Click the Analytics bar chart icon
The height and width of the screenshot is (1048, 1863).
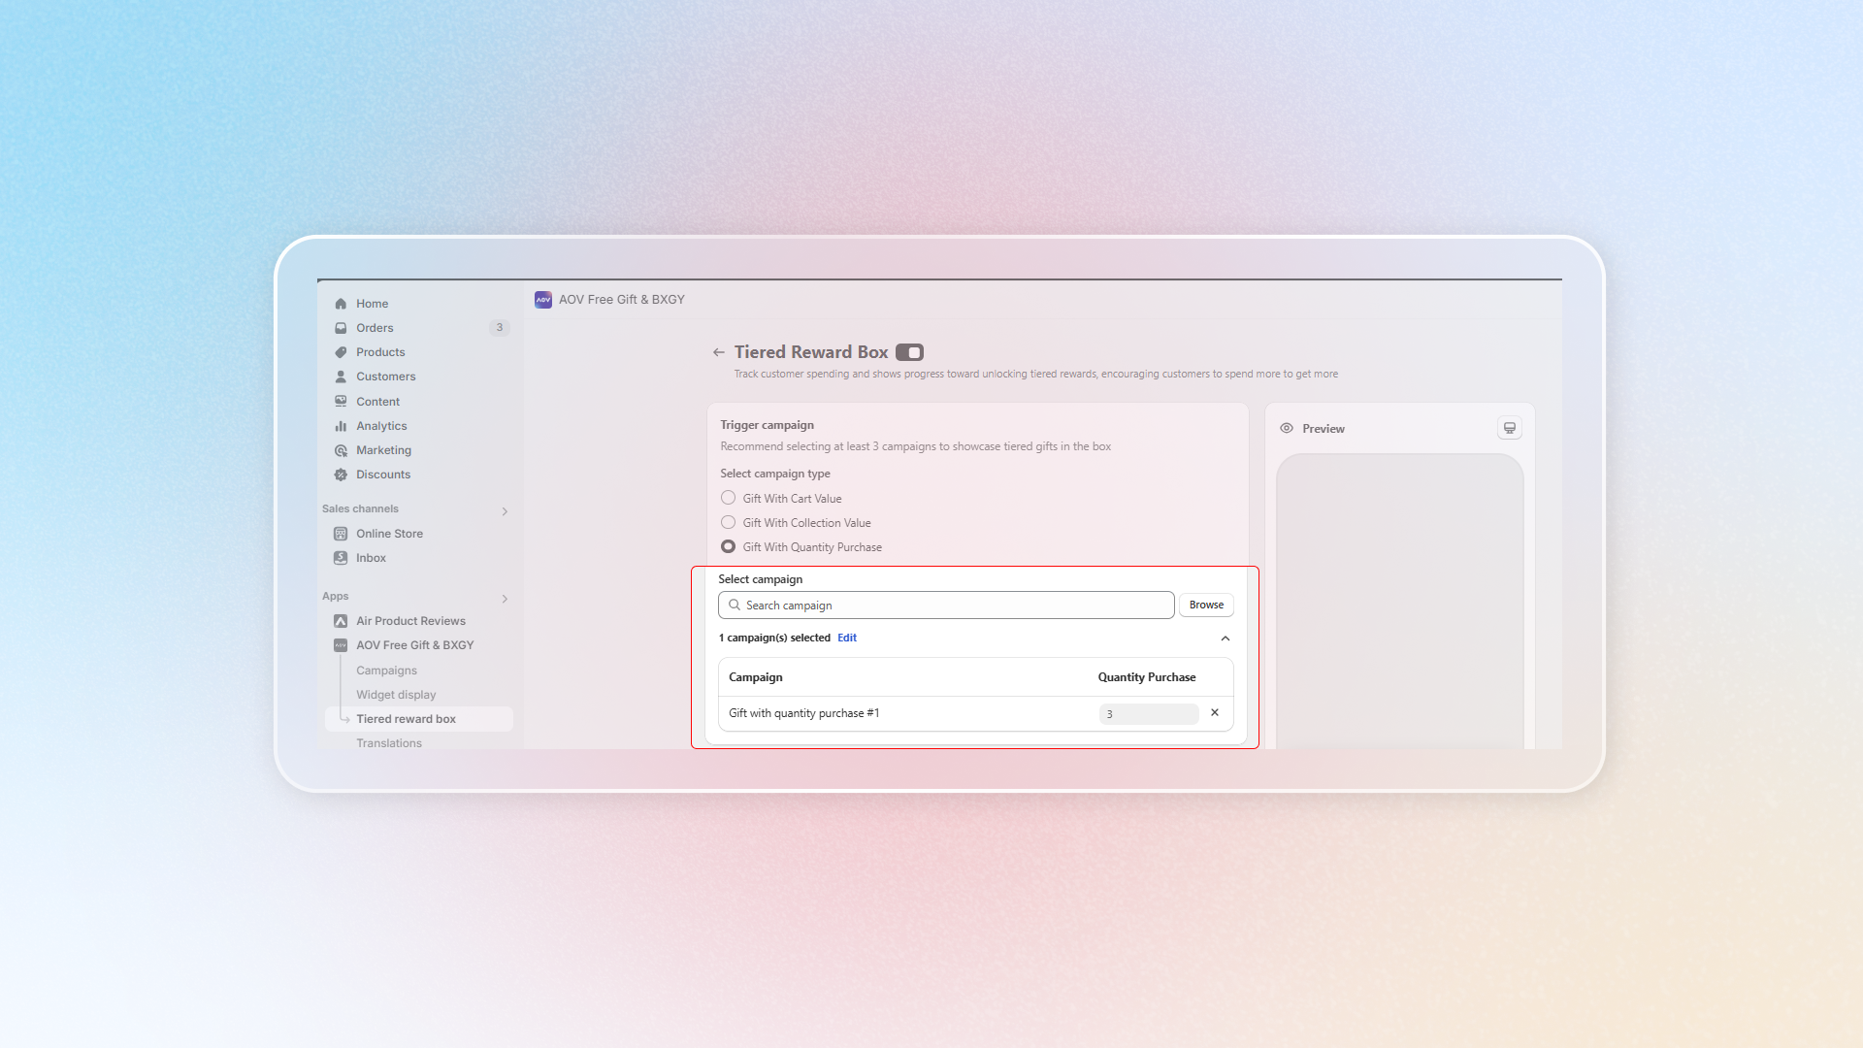[x=341, y=426]
